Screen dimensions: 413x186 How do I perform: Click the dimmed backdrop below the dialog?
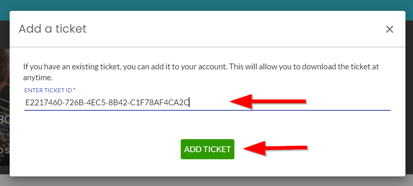tap(206, 181)
